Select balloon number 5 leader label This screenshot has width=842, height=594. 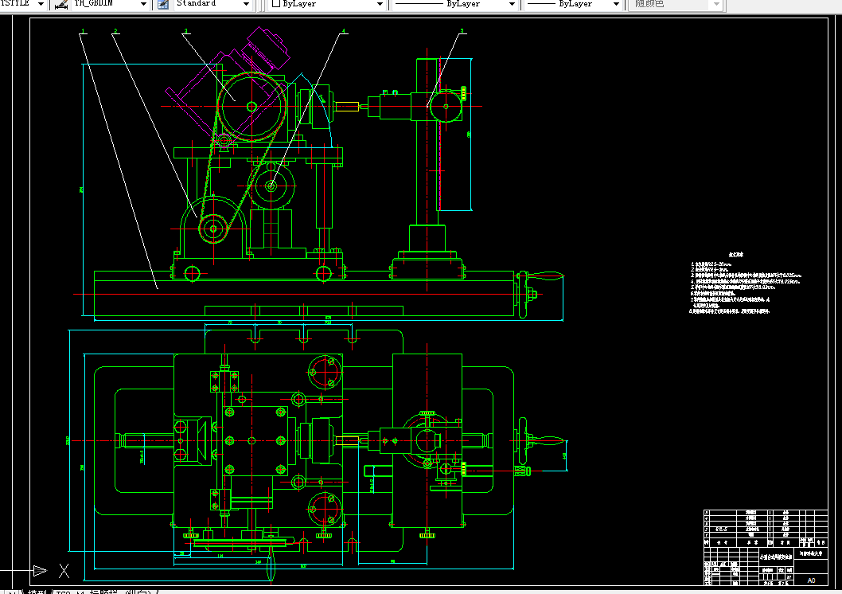click(x=462, y=31)
